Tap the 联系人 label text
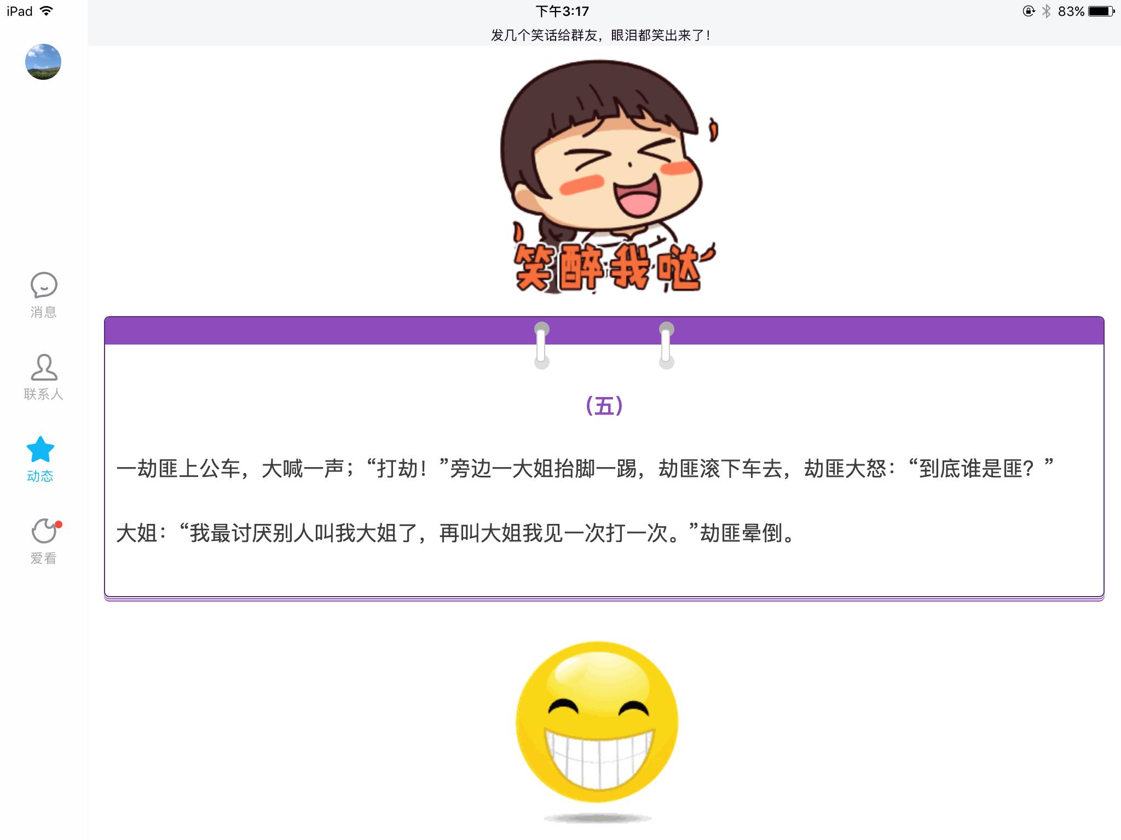This screenshot has height=840, width=1121. coord(43,394)
